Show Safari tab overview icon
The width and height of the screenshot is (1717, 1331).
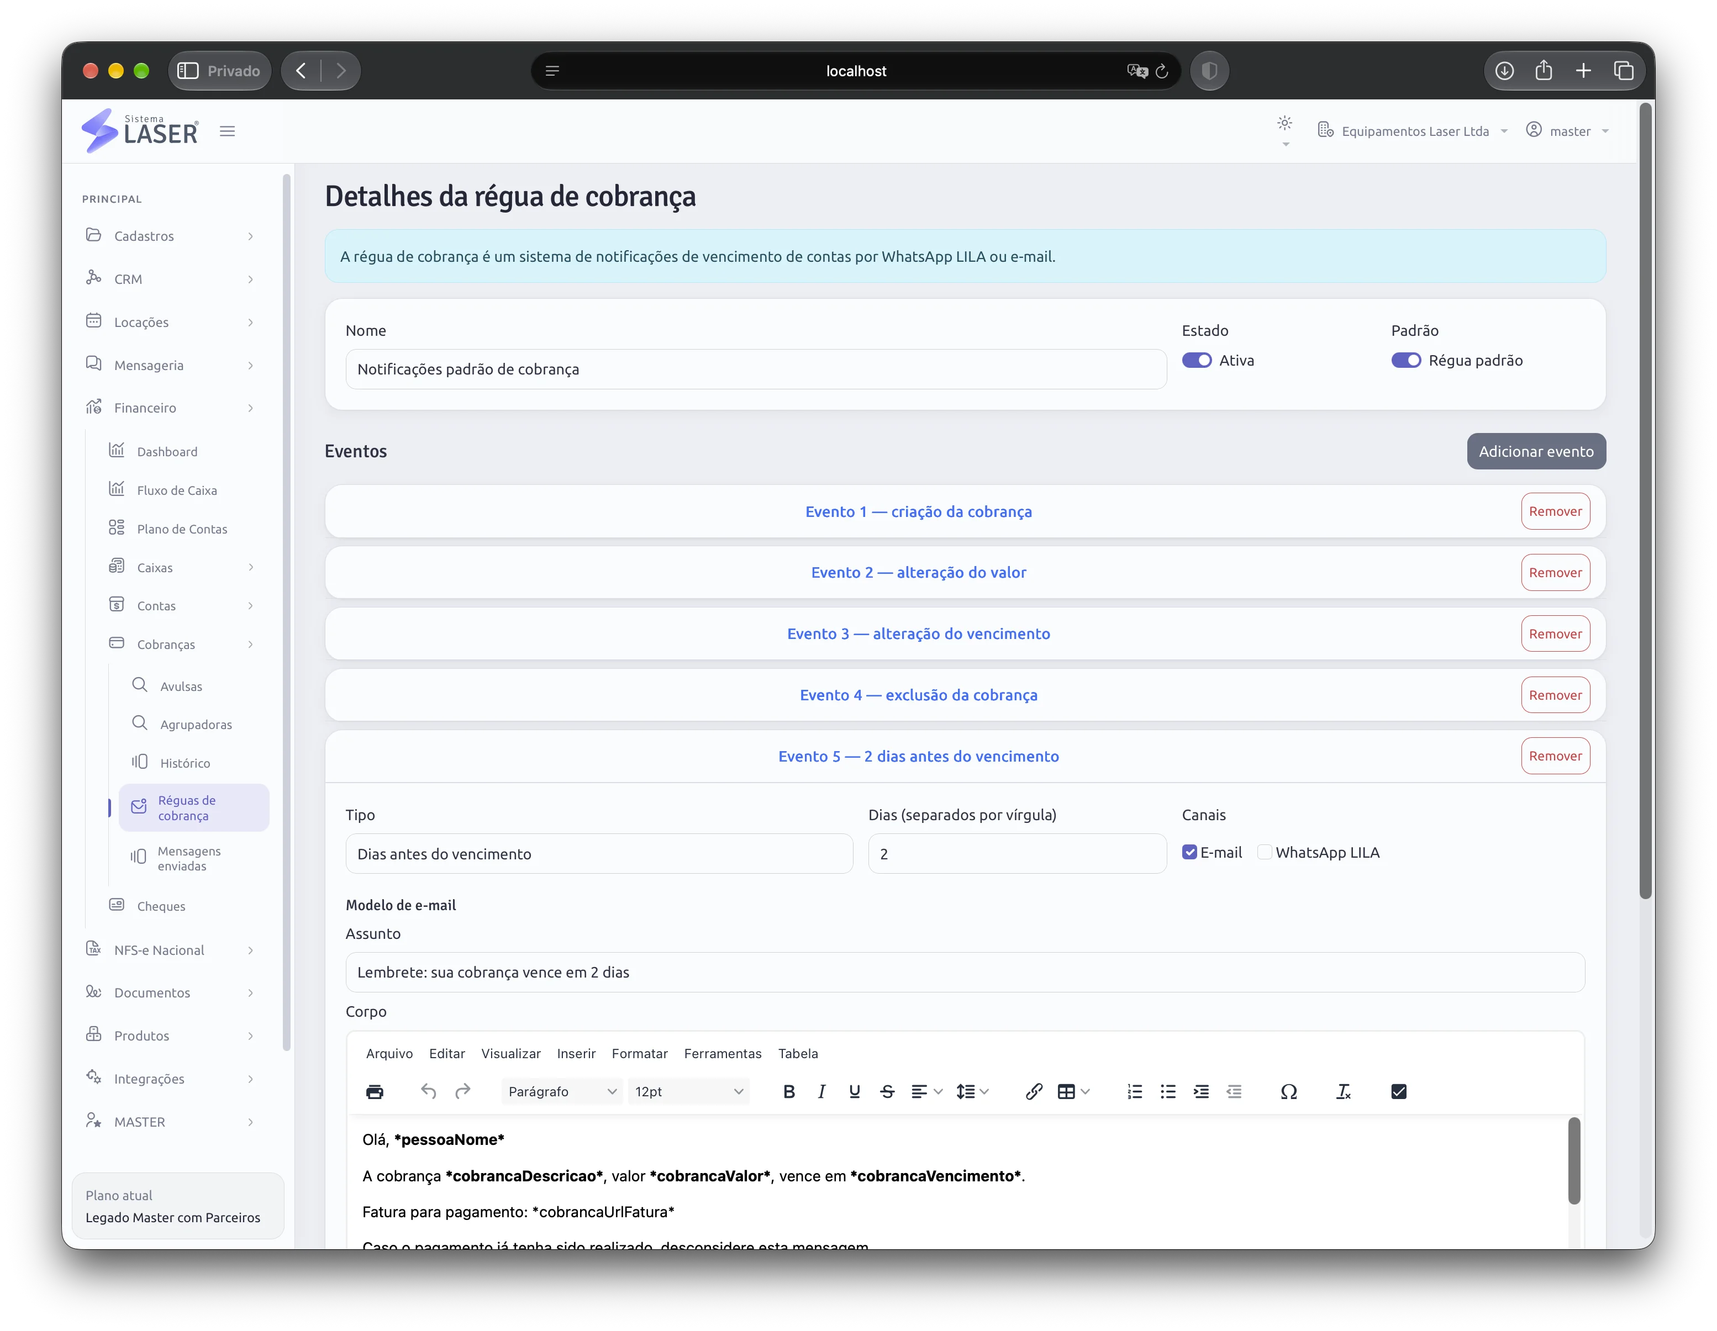[1624, 71]
